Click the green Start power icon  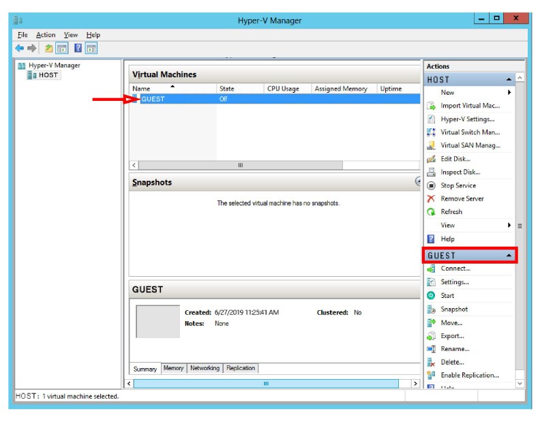[x=431, y=296]
